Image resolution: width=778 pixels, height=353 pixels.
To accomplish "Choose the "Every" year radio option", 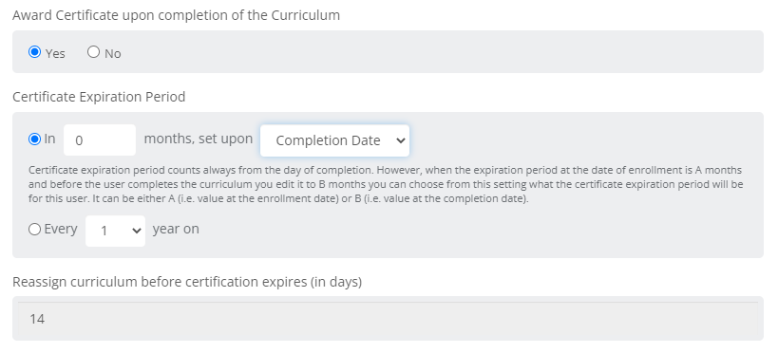I will click(35, 230).
